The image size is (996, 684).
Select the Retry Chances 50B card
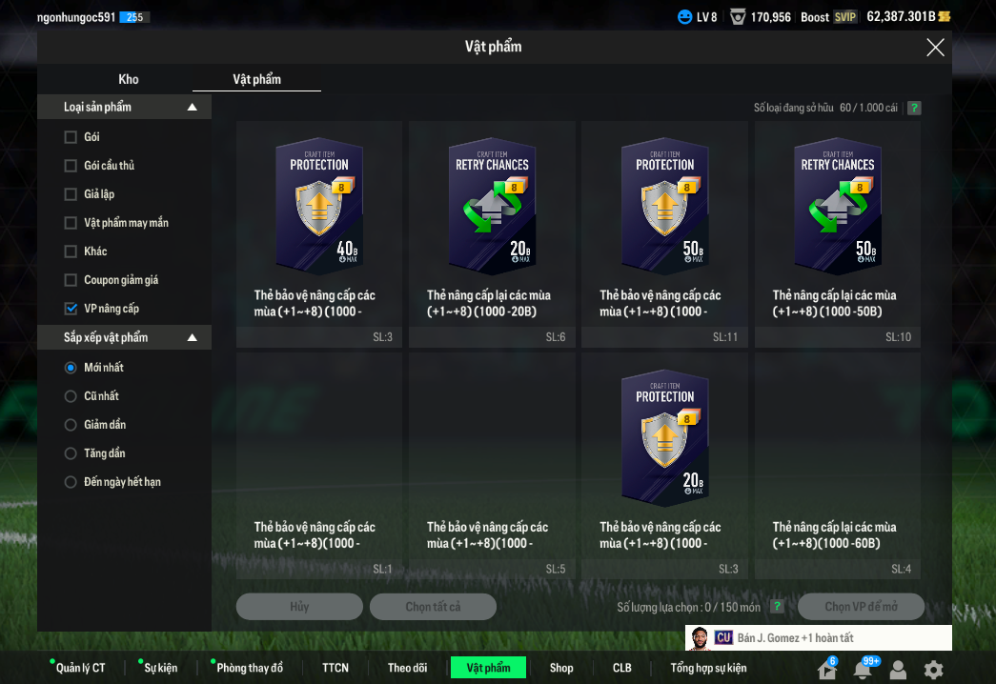click(837, 234)
